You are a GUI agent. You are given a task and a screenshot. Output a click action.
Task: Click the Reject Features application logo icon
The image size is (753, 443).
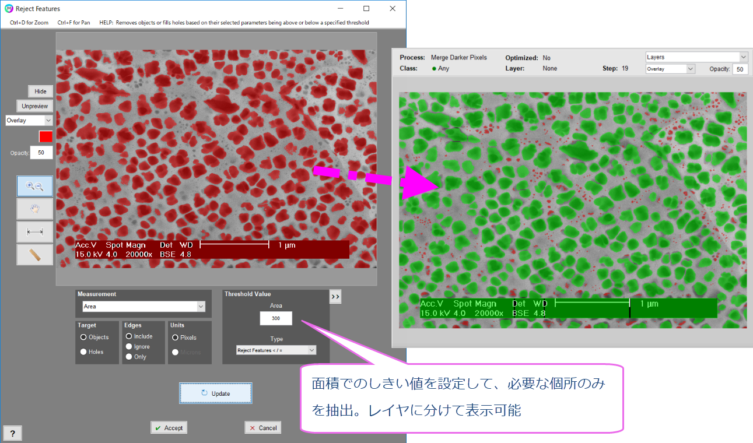click(x=8, y=8)
